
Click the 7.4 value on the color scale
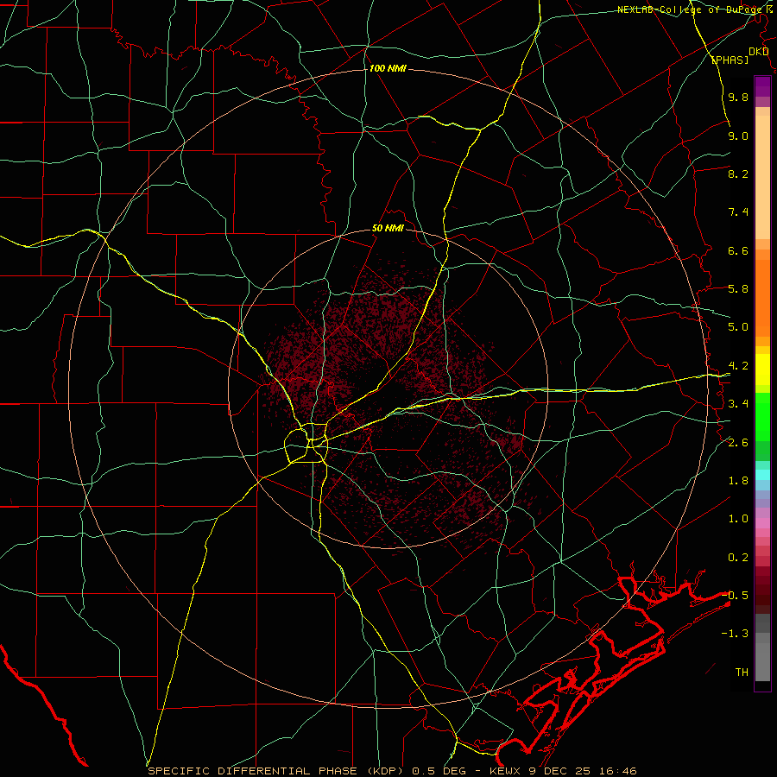tap(738, 212)
